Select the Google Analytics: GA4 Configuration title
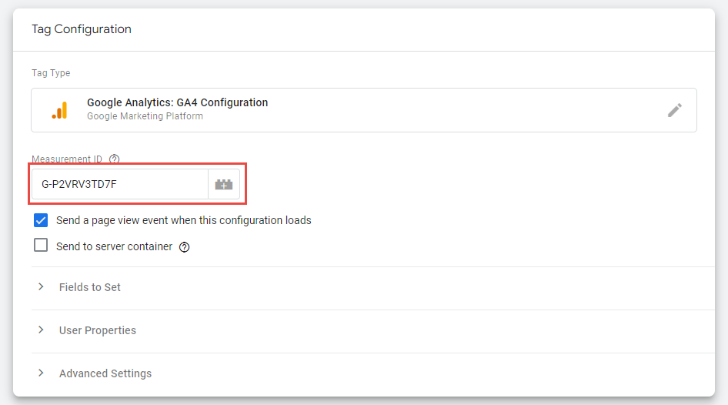The height and width of the screenshot is (405, 728). pos(177,102)
